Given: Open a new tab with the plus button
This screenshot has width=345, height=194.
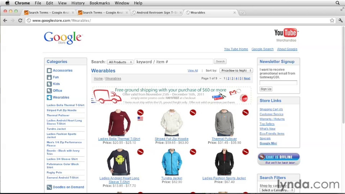Looking at the screenshot, I should point(242,12).
